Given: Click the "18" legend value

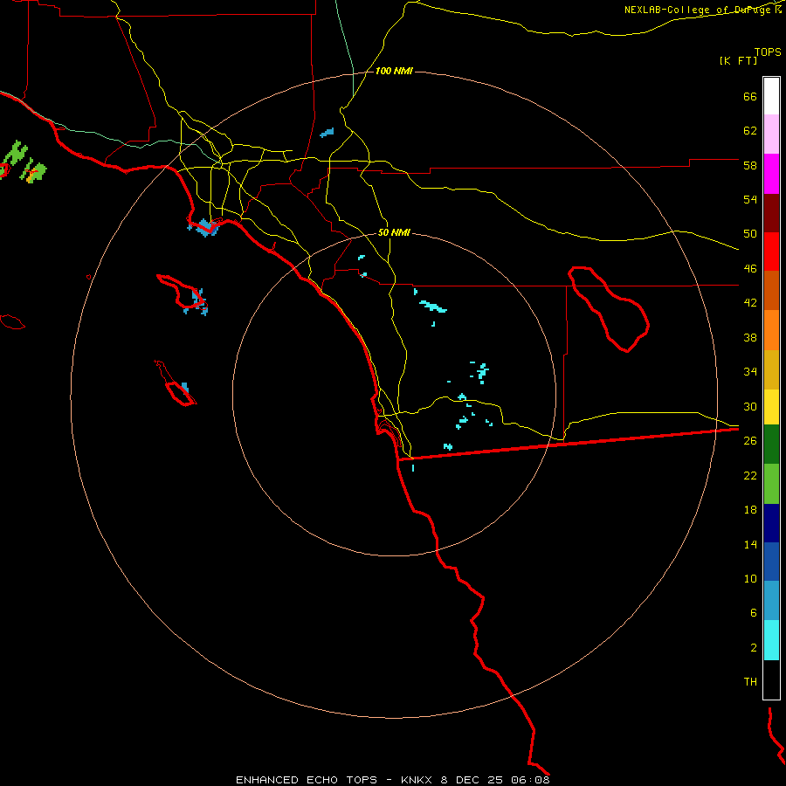Looking at the screenshot, I should (x=750, y=510).
